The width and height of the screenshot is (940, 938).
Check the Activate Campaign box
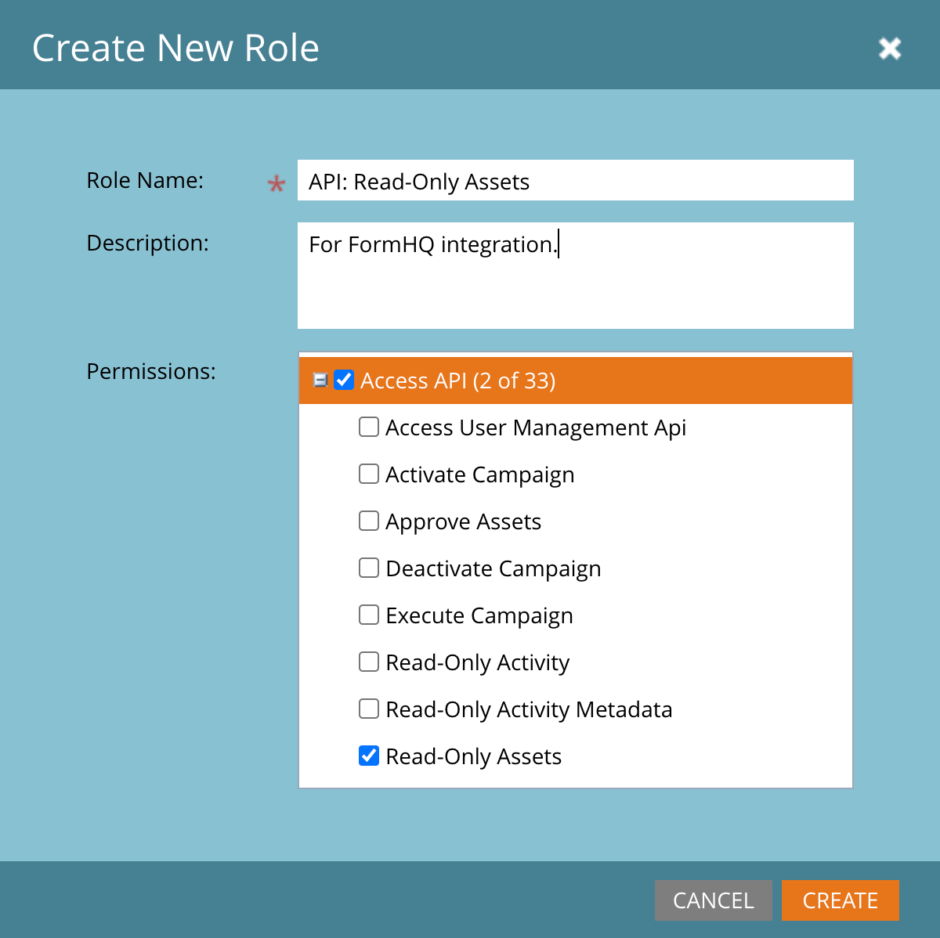pyautogui.click(x=369, y=474)
